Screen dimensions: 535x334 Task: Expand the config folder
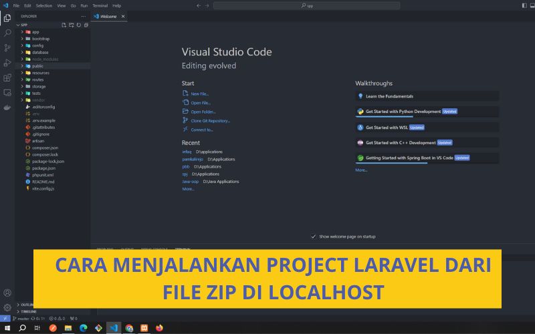point(53,45)
